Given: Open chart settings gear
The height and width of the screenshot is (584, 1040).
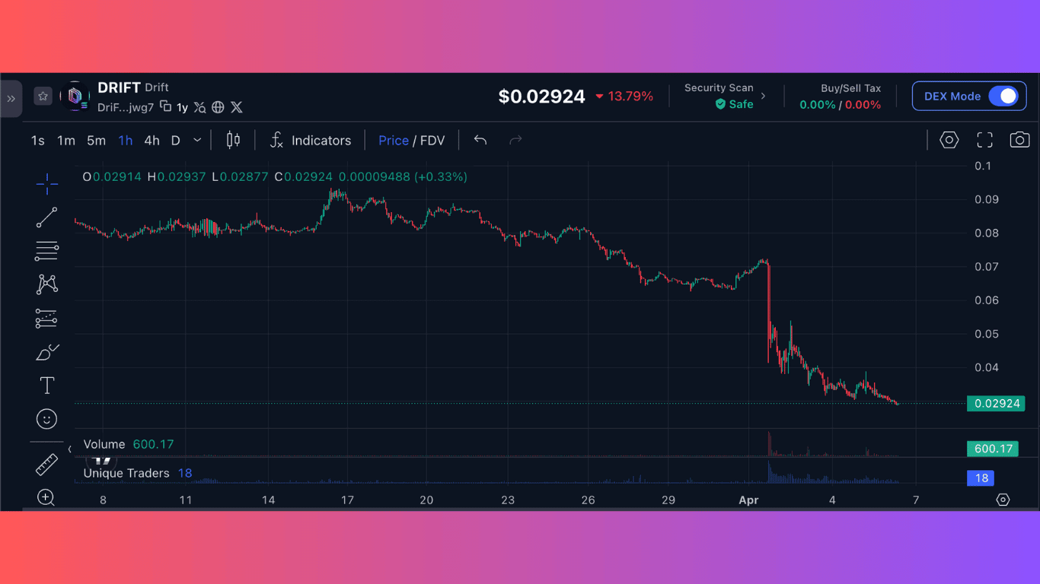Looking at the screenshot, I should click(949, 140).
